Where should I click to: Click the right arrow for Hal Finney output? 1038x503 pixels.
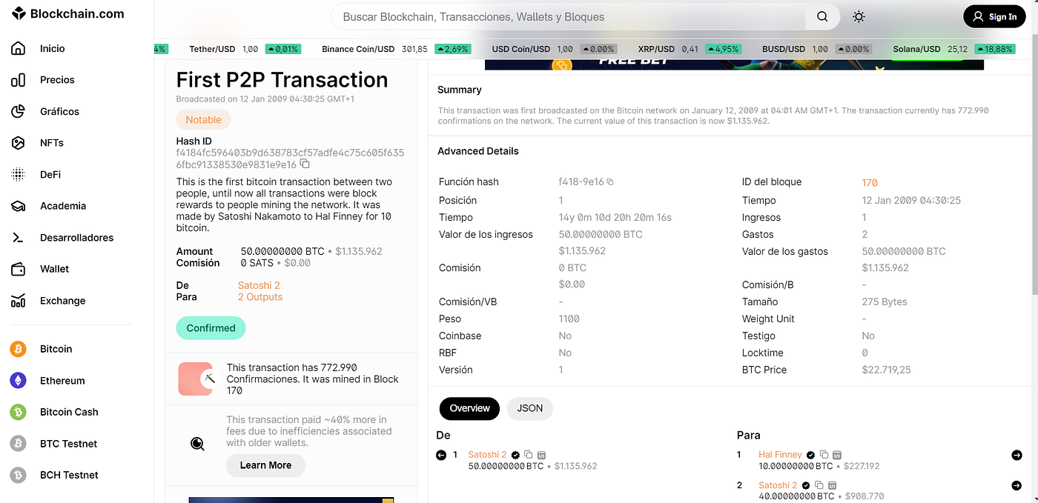coord(1016,455)
